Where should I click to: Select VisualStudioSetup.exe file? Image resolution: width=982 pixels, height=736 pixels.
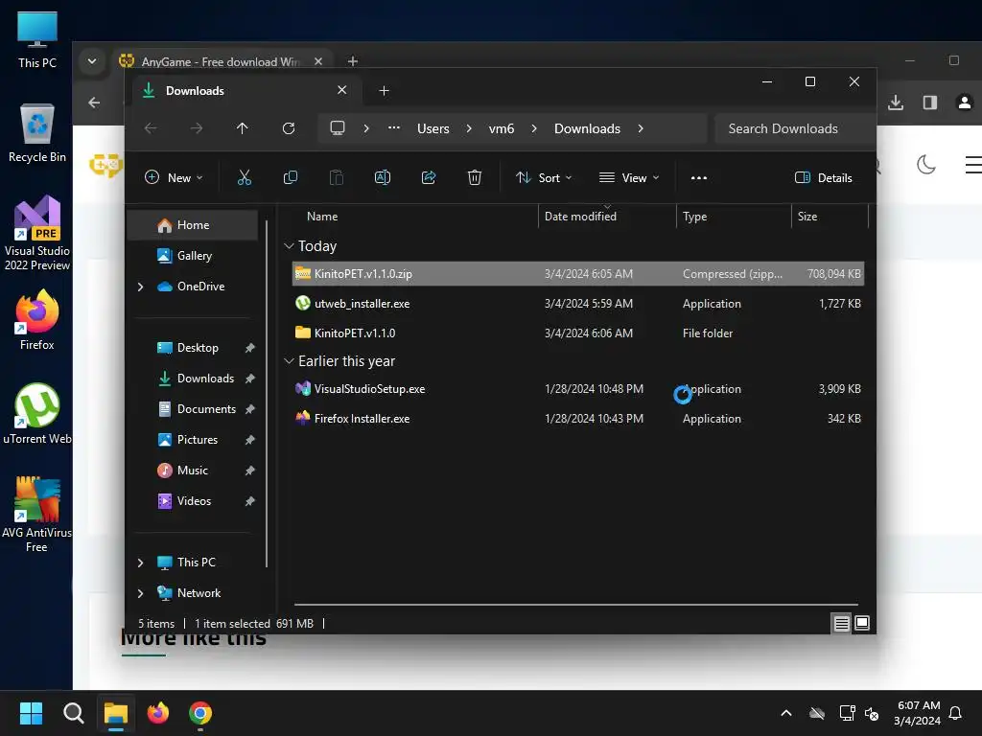click(578, 389)
